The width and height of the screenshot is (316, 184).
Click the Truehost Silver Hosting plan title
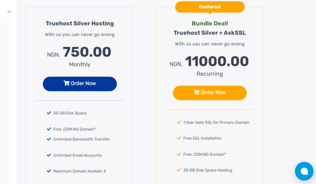point(80,24)
